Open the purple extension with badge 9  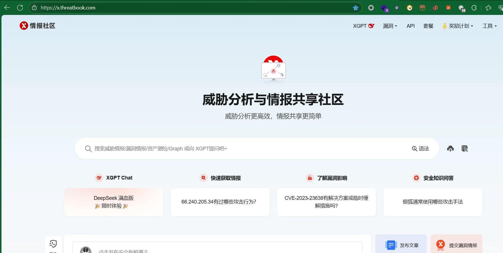(x=384, y=8)
